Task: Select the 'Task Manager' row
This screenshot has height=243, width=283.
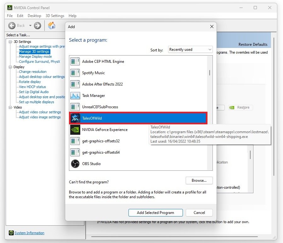Action: pyautogui.click(x=138, y=96)
